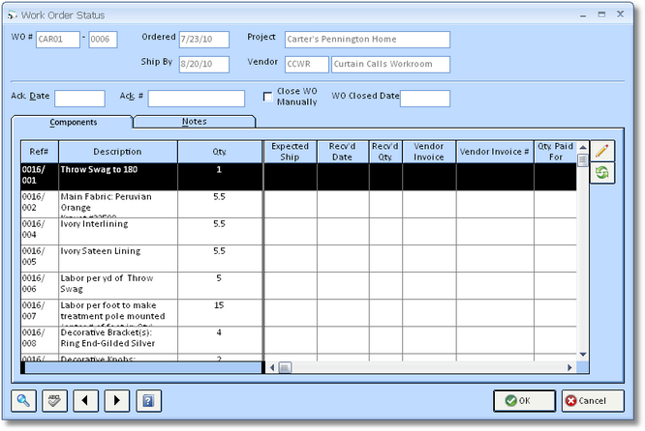Image resolution: width=645 pixels, height=431 pixels.
Task: Click the Recv'd Date column header
Action: pyautogui.click(x=343, y=152)
